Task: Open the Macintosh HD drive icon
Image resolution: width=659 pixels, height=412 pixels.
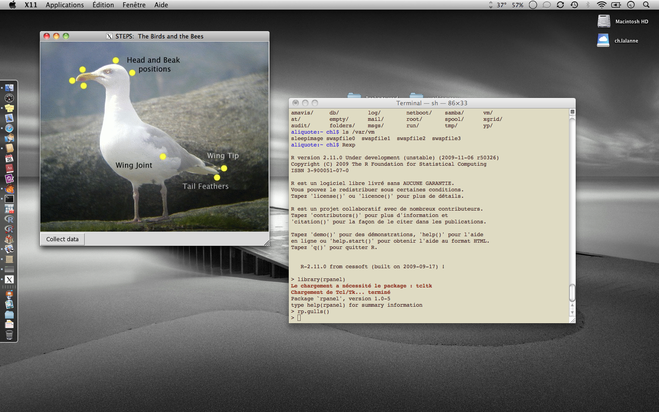Action: point(604,22)
